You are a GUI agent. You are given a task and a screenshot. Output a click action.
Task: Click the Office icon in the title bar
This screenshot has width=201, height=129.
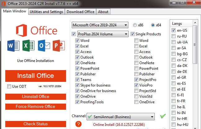3,3
